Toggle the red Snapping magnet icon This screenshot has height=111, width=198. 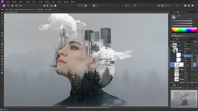click(126, 6)
